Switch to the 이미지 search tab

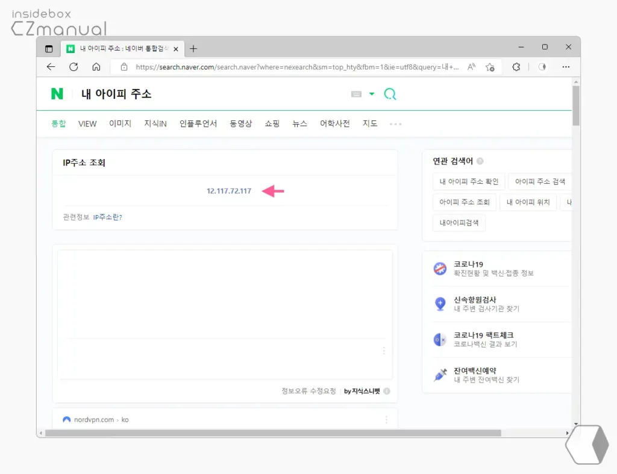click(x=121, y=123)
